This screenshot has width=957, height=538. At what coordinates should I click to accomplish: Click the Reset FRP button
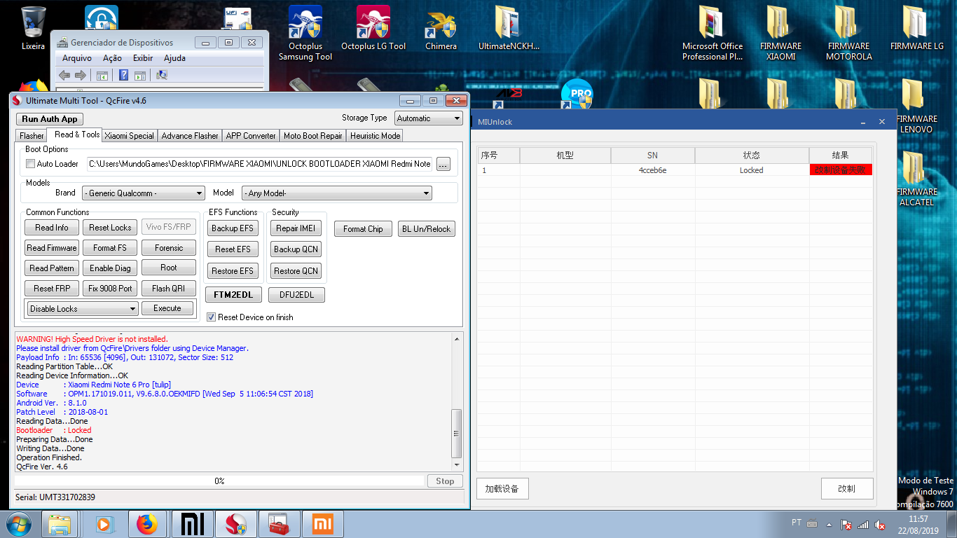tap(52, 289)
